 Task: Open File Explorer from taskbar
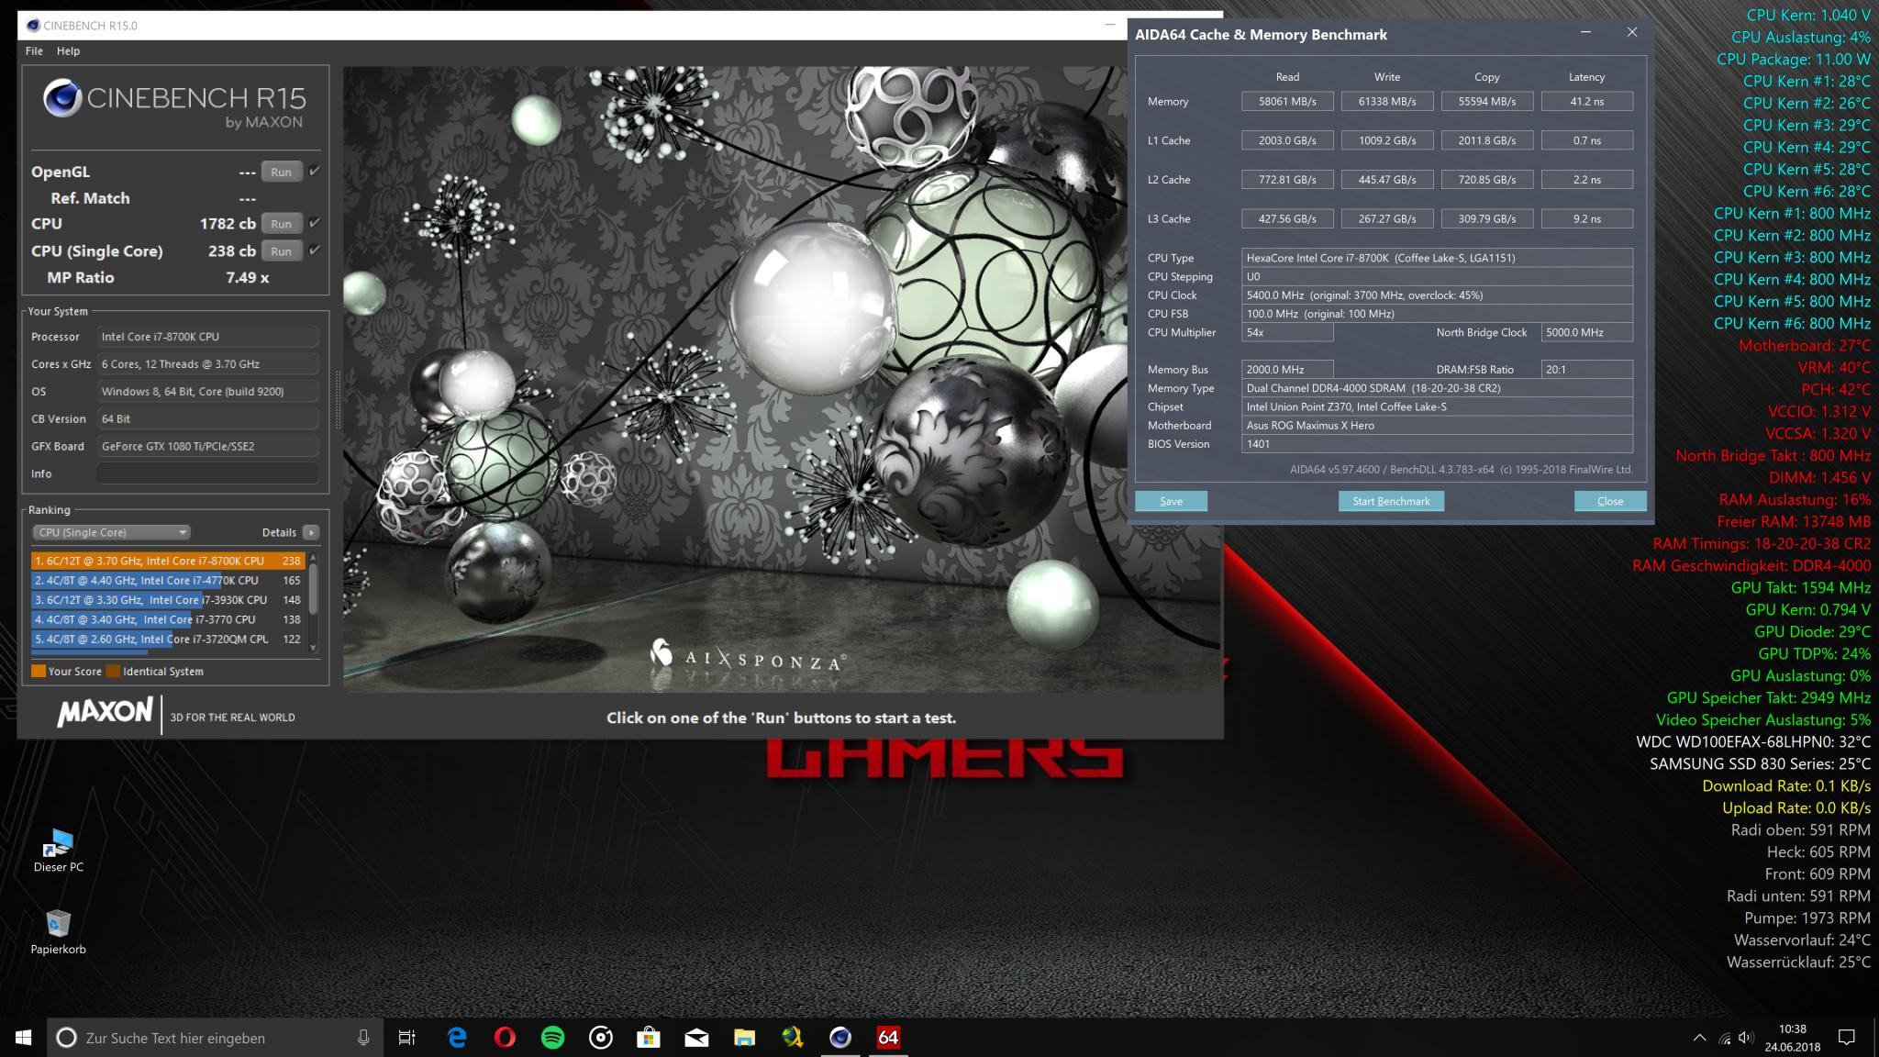[x=744, y=1038]
